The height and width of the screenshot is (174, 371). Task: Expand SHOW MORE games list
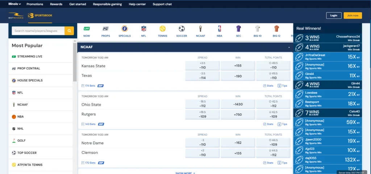coord(185,173)
